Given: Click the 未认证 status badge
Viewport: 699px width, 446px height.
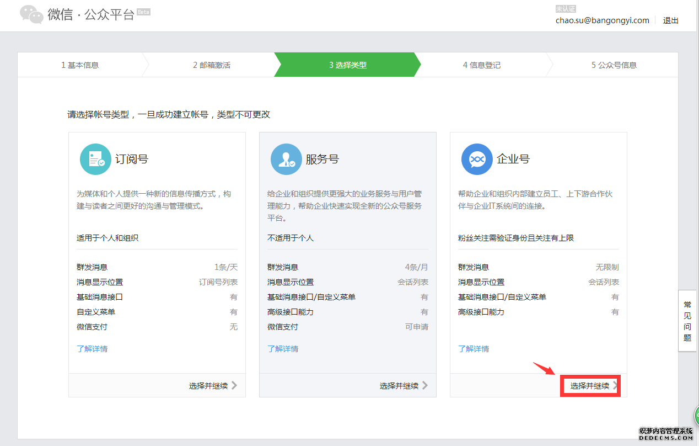Looking at the screenshot, I should [566, 9].
